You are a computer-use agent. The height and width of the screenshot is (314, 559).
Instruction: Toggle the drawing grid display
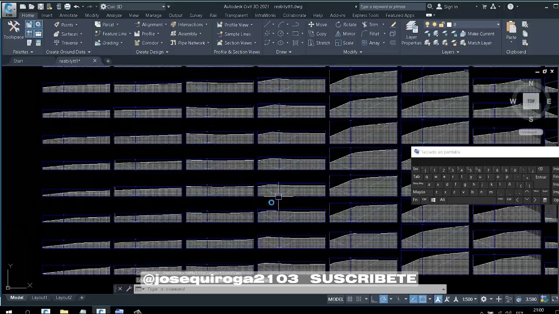click(x=350, y=299)
